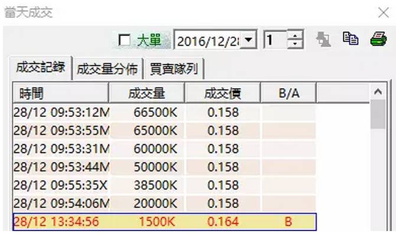Click the 0.164 price cell

tap(223, 222)
